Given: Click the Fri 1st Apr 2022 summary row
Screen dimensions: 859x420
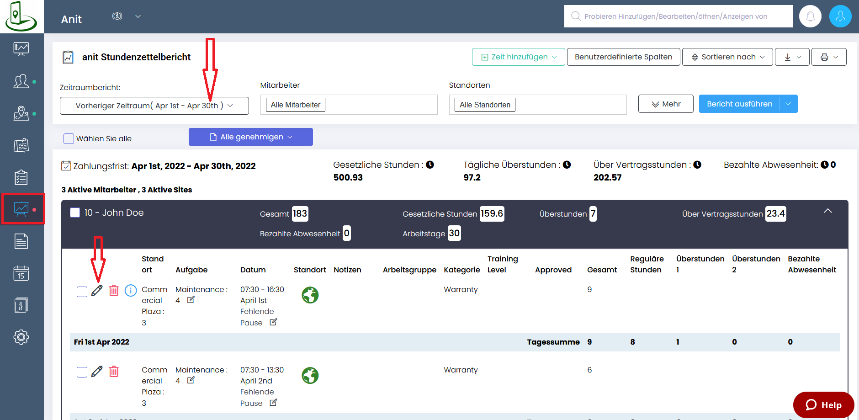Looking at the screenshot, I should (x=455, y=342).
